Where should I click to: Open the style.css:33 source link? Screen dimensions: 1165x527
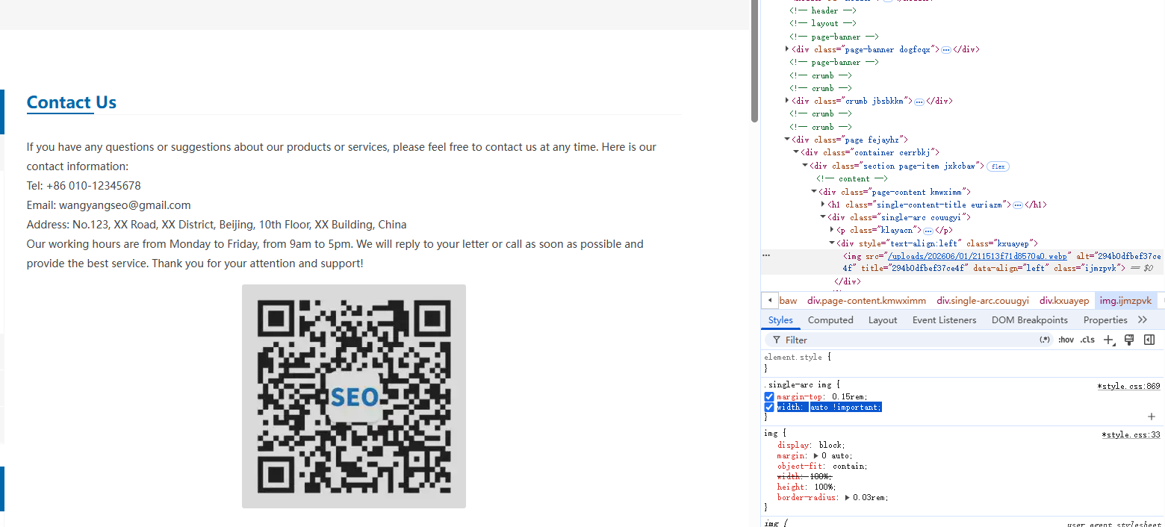pyautogui.click(x=1131, y=434)
